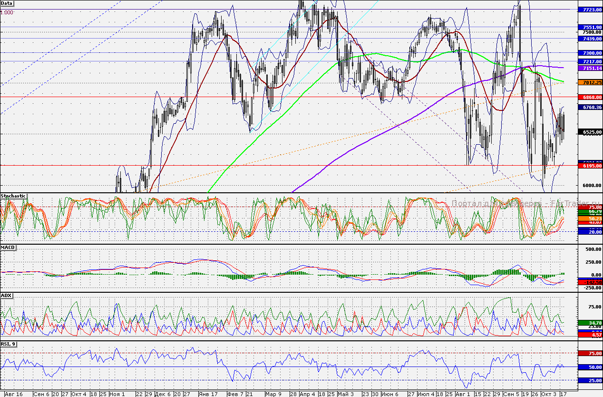603x397 pixels.
Task: Select the blue 50.00 RSI level tag
Action: click(589, 367)
